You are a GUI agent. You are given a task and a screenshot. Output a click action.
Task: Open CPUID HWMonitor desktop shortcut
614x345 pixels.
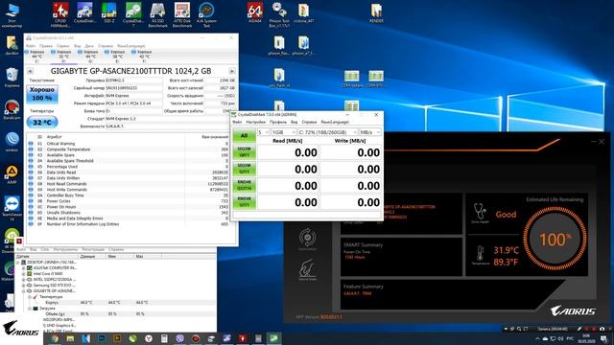coord(60,15)
